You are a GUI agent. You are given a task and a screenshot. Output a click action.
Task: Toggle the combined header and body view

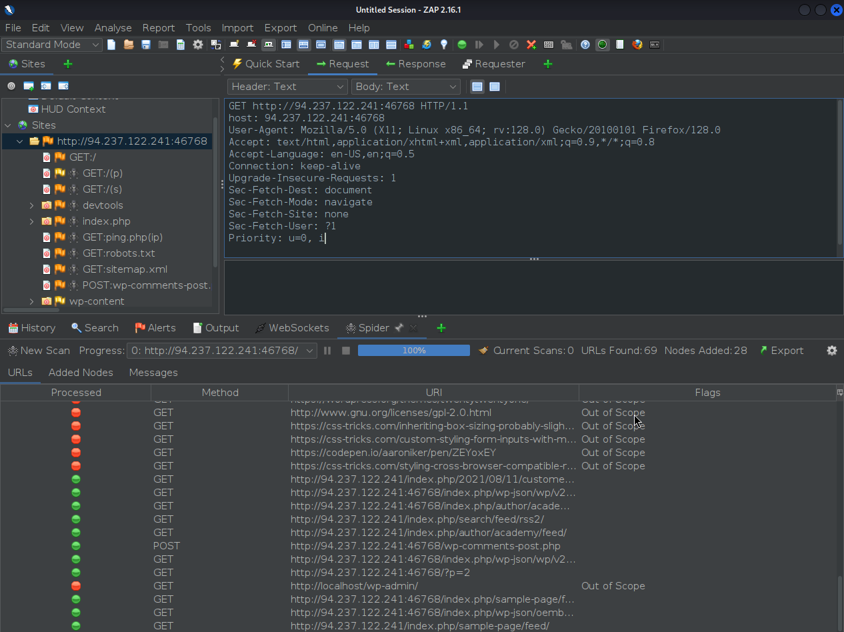tap(495, 87)
